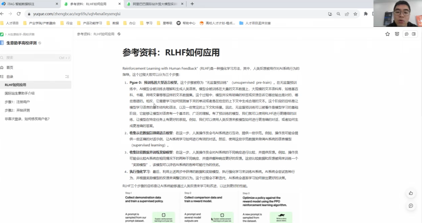Open the 高校人才计划-橙点 bookmark
This screenshot has width=422, height=223.
(x=217, y=23)
